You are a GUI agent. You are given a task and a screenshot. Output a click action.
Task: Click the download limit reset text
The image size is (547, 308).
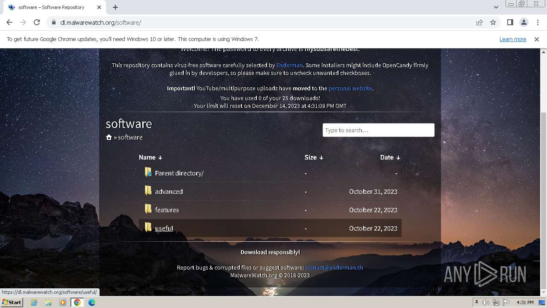coord(270,106)
